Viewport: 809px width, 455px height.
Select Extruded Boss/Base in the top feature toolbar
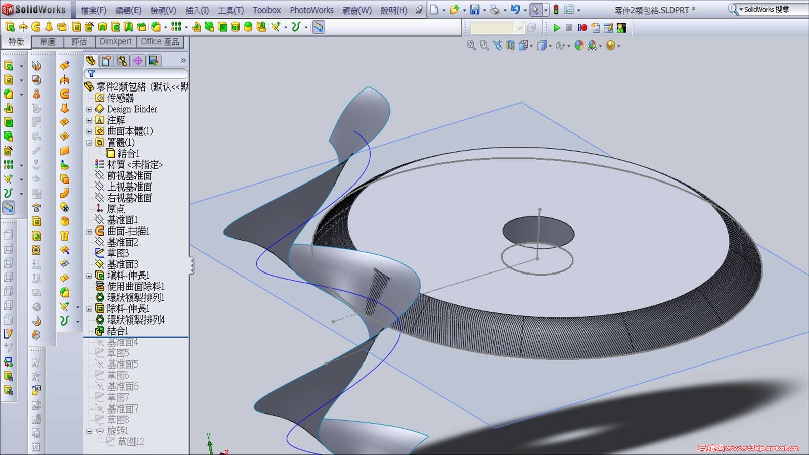[10, 27]
